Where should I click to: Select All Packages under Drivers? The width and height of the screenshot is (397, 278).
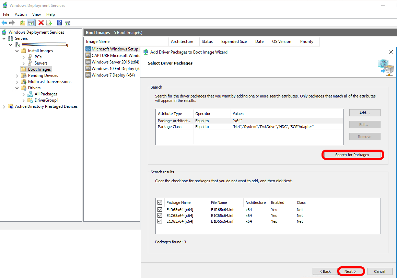[x=46, y=94]
